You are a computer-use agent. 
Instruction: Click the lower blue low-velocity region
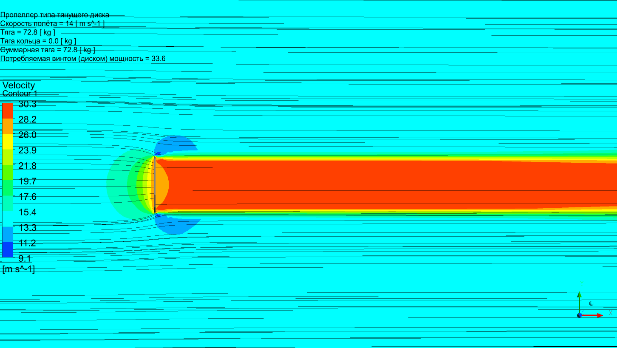[178, 225]
